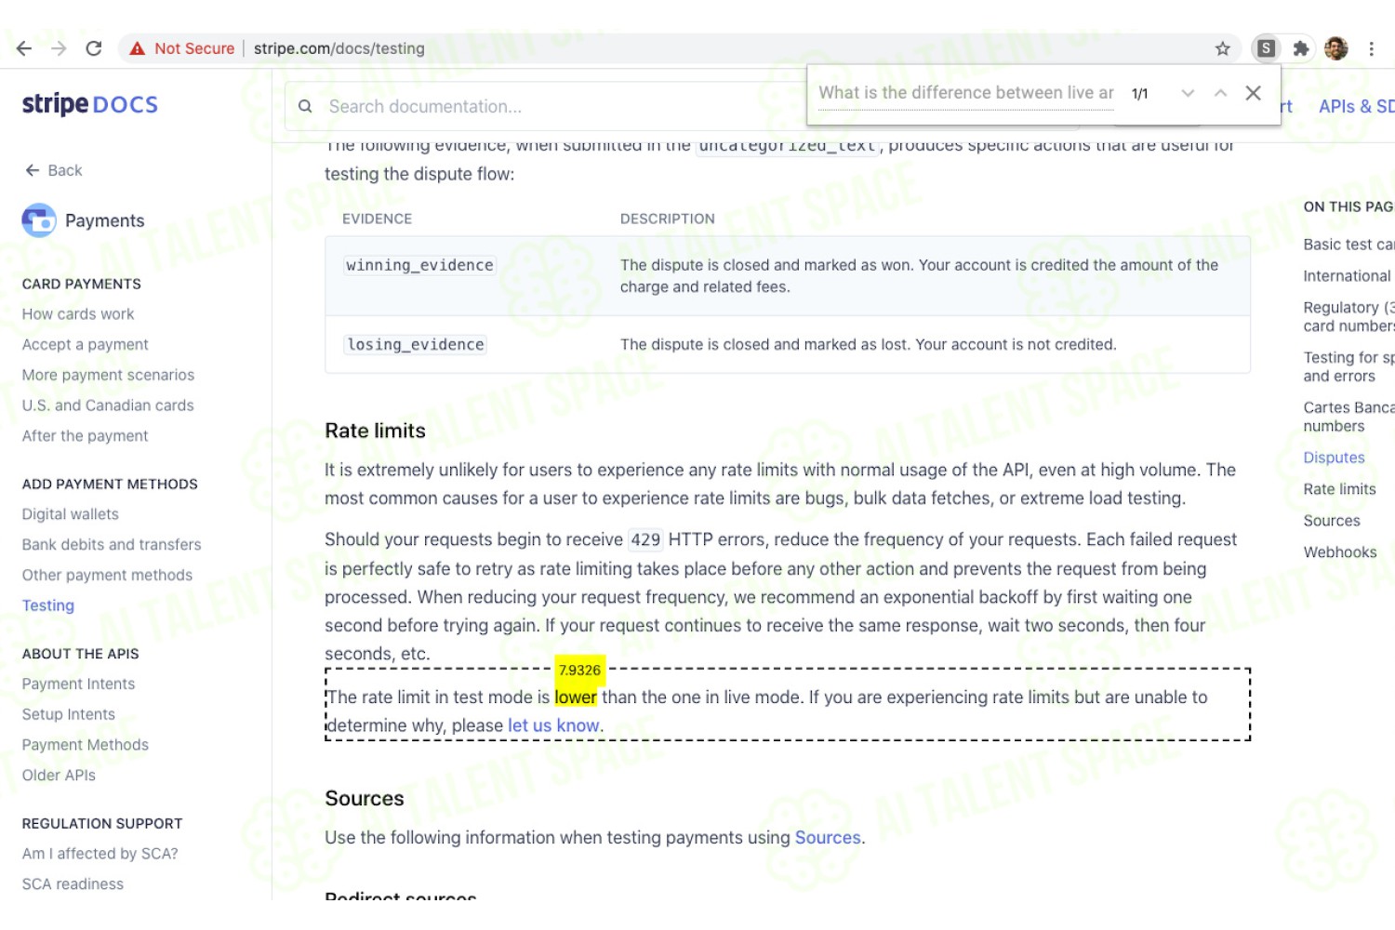Click the Payments section icon

coord(39,220)
